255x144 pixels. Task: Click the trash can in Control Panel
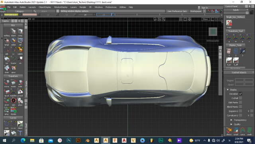pyautogui.click(x=252, y=12)
